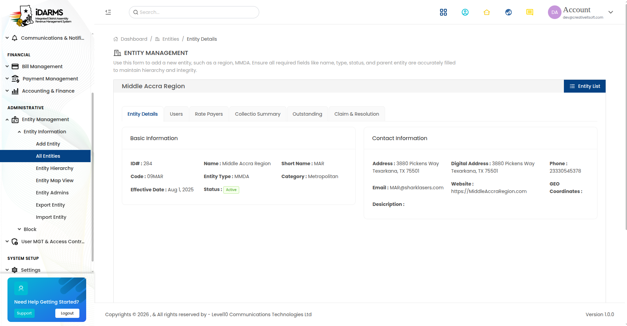Go to Entities breadcrumb link
The image size is (627, 326).
click(x=167, y=39)
